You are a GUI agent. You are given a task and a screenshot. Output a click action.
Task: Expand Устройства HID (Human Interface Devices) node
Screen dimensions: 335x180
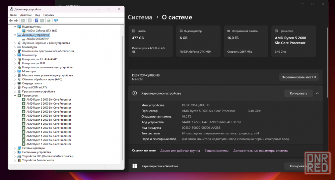tap(15, 156)
